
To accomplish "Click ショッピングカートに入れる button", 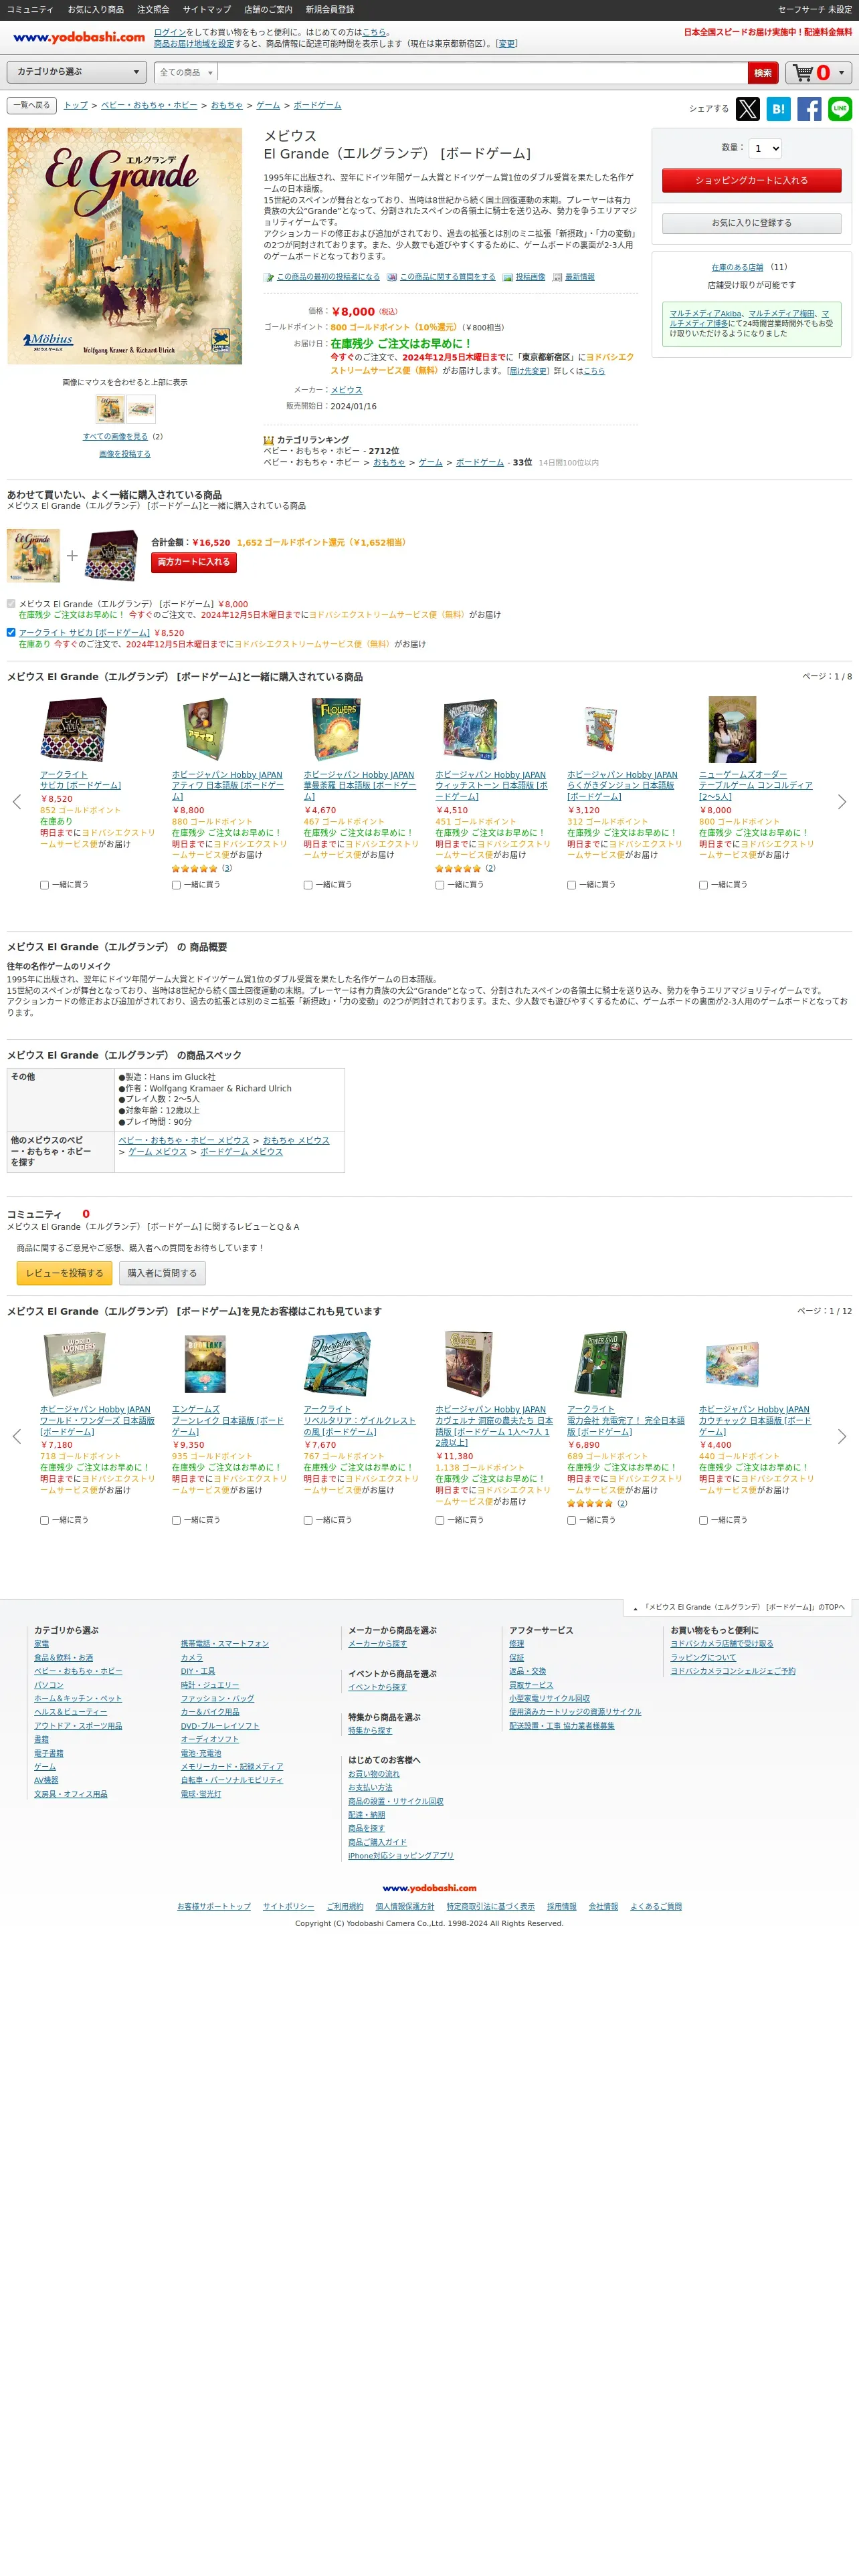I will [x=751, y=181].
